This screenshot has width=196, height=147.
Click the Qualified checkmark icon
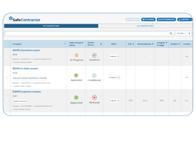tap(94, 55)
